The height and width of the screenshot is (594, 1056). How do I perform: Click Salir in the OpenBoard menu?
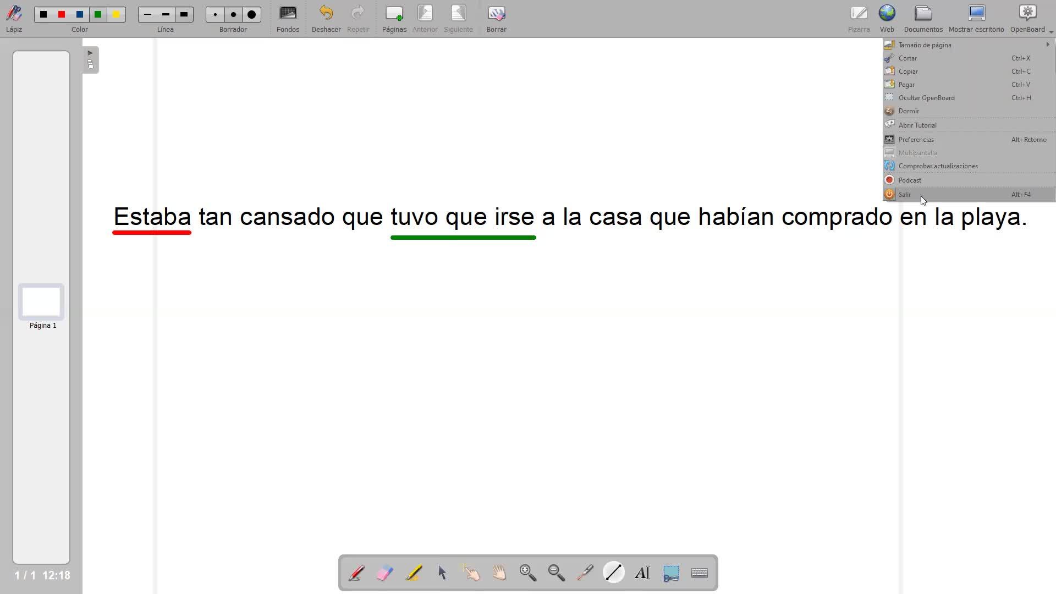[x=905, y=195]
